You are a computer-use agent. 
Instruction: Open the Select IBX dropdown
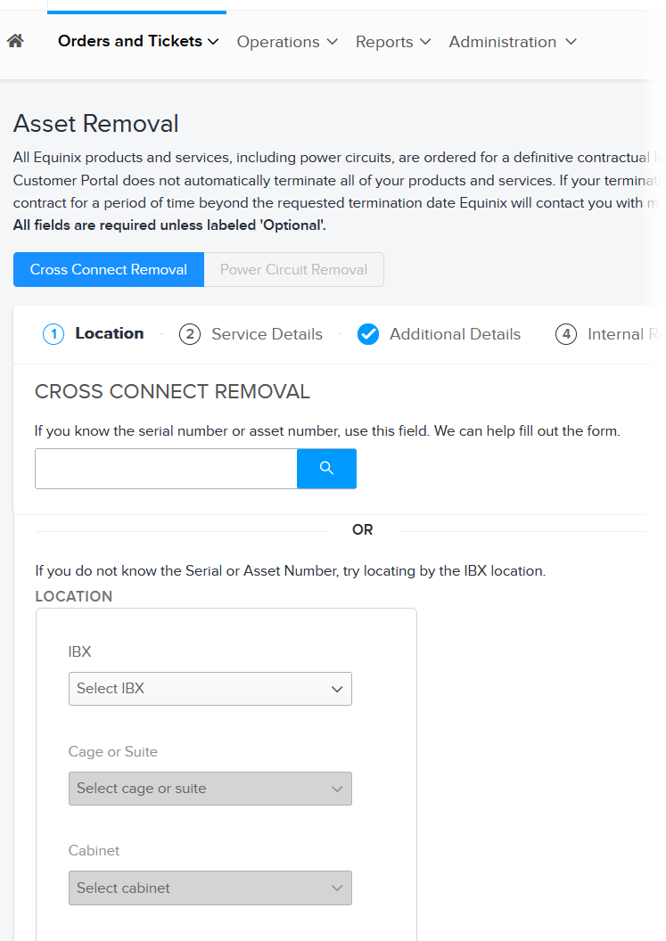(210, 689)
